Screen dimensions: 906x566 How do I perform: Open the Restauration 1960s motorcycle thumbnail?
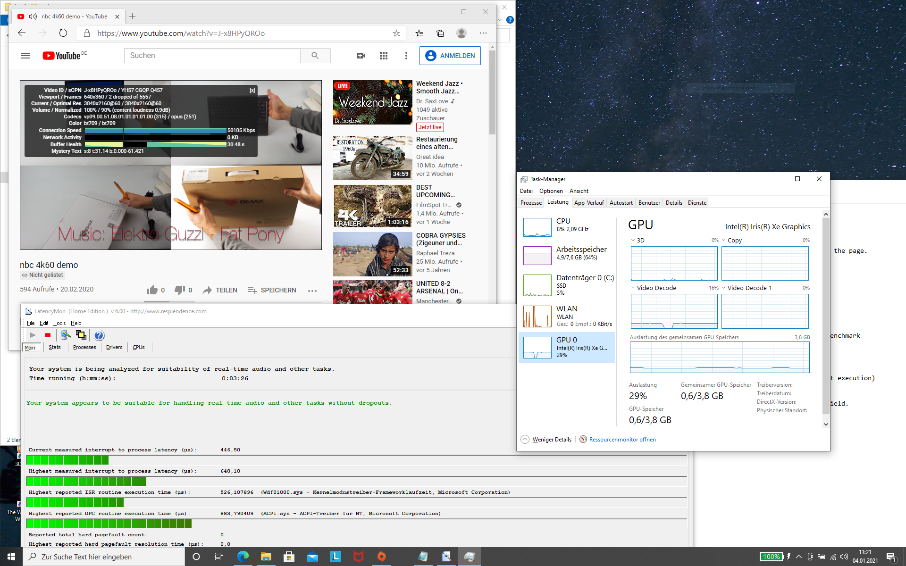373,158
